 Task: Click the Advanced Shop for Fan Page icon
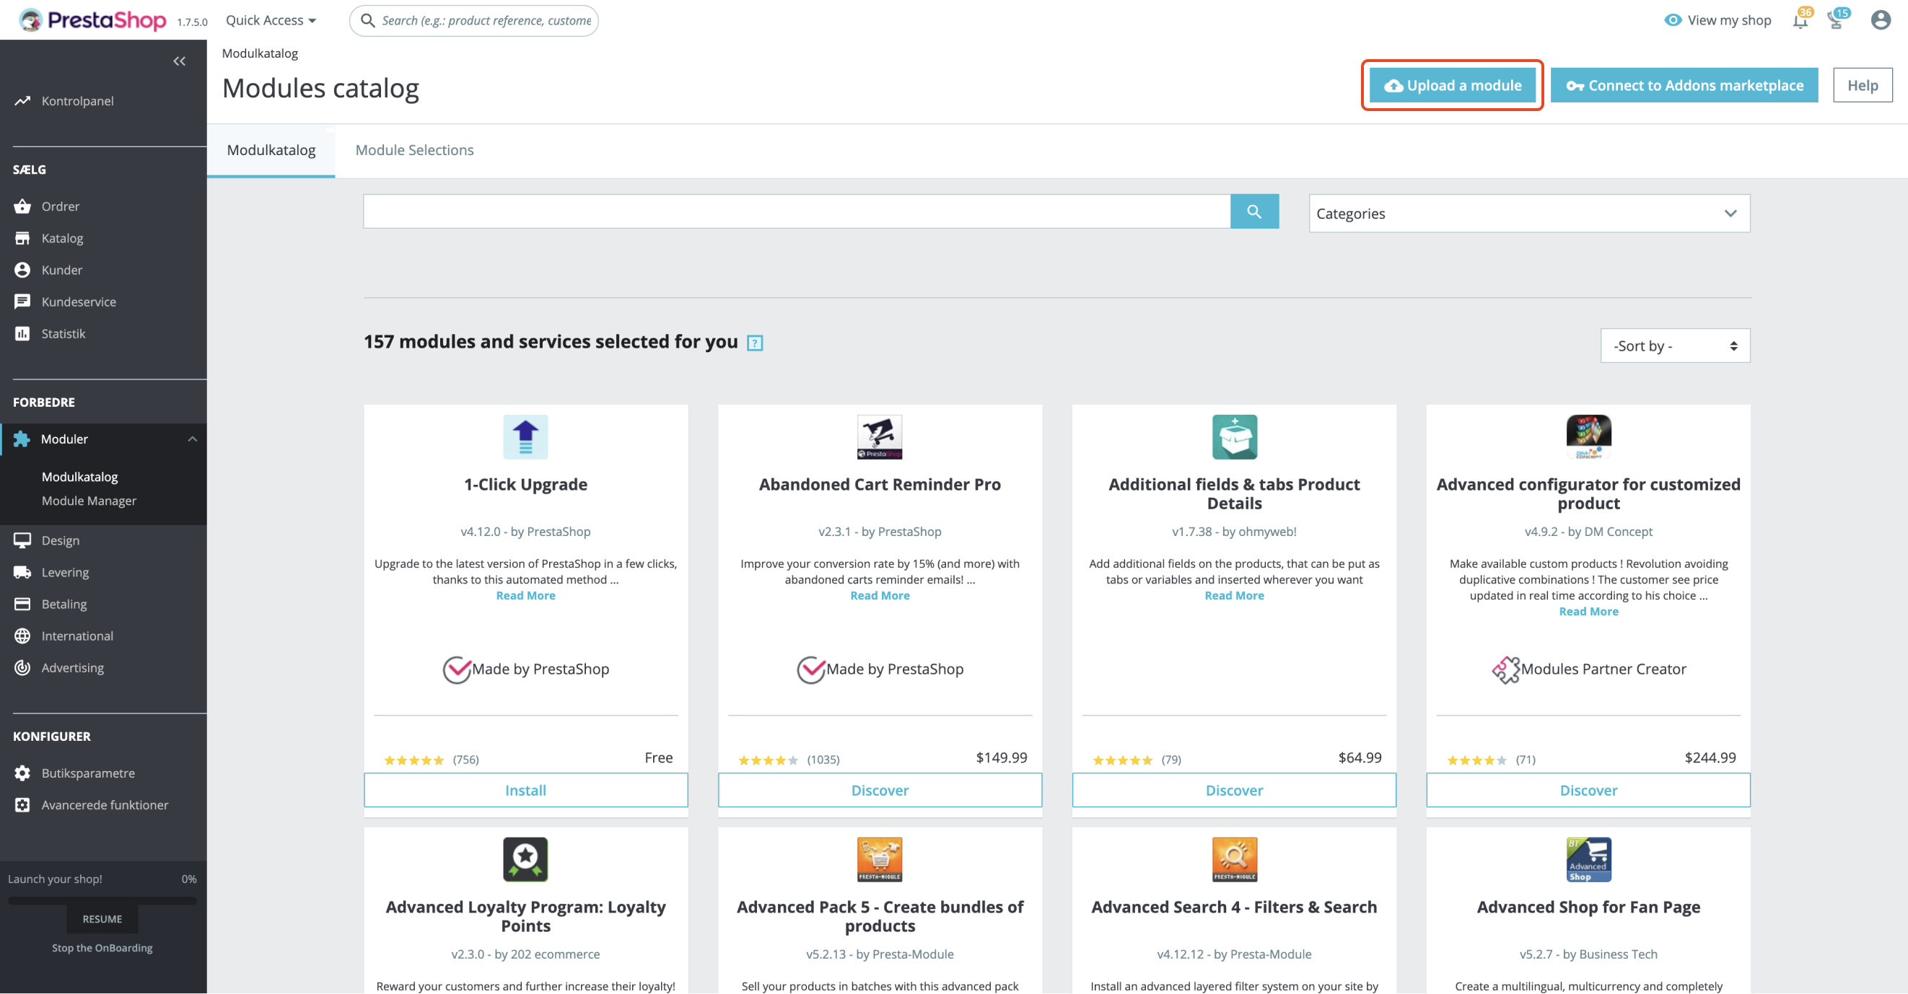(1588, 859)
